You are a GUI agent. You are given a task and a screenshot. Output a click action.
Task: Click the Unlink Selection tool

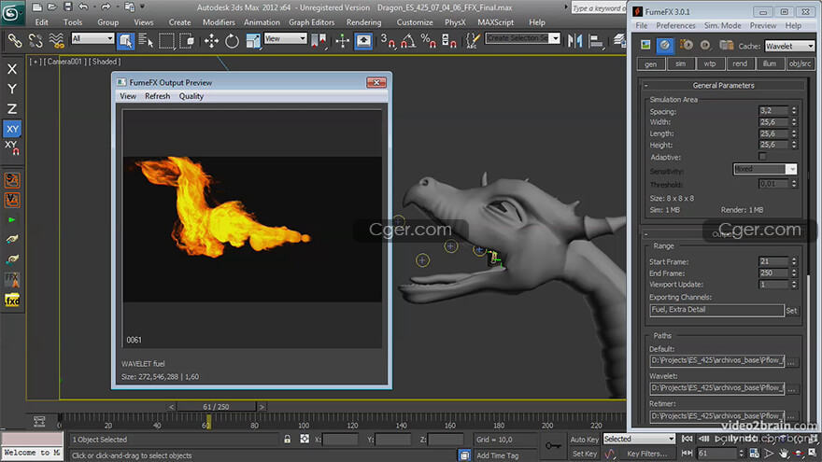tap(35, 40)
